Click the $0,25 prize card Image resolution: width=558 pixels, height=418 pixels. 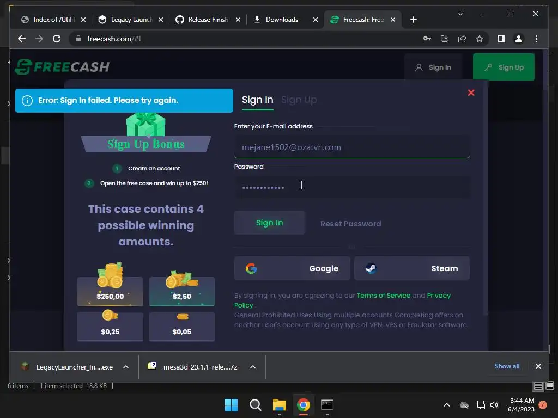tap(110, 327)
